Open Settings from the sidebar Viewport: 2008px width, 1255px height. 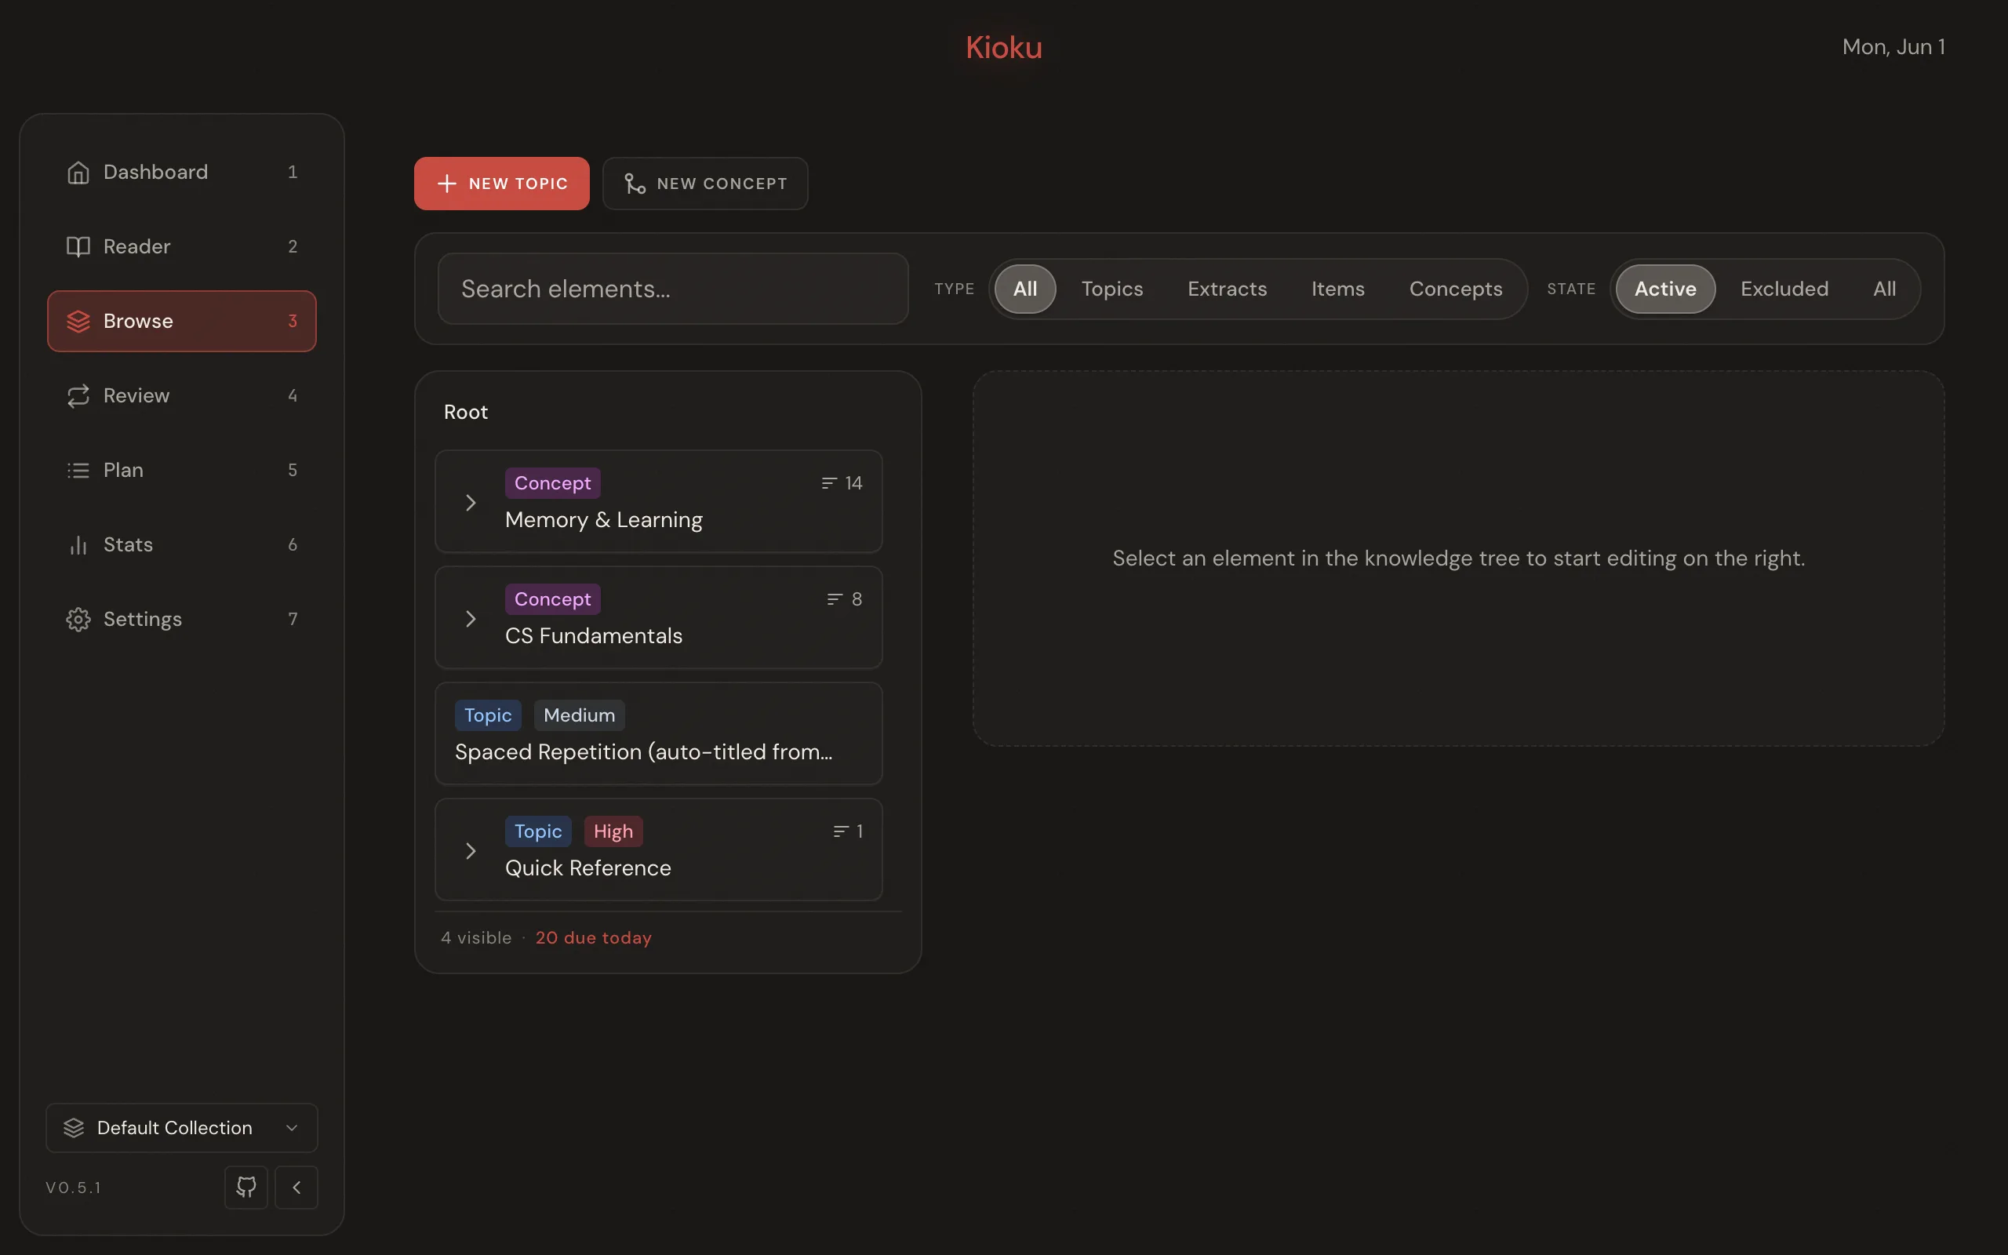[182, 619]
